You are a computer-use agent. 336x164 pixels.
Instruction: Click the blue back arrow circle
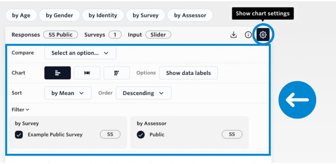pos(297,100)
